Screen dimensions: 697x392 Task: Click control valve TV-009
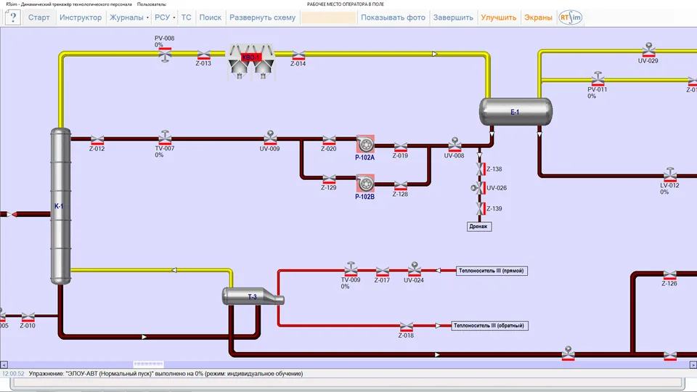(351, 269)
